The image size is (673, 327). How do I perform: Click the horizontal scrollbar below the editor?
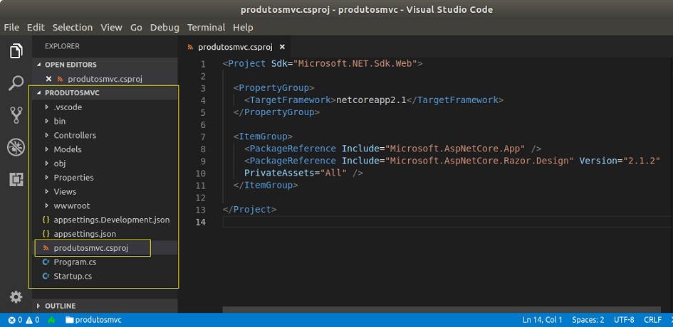click(442, 309)
